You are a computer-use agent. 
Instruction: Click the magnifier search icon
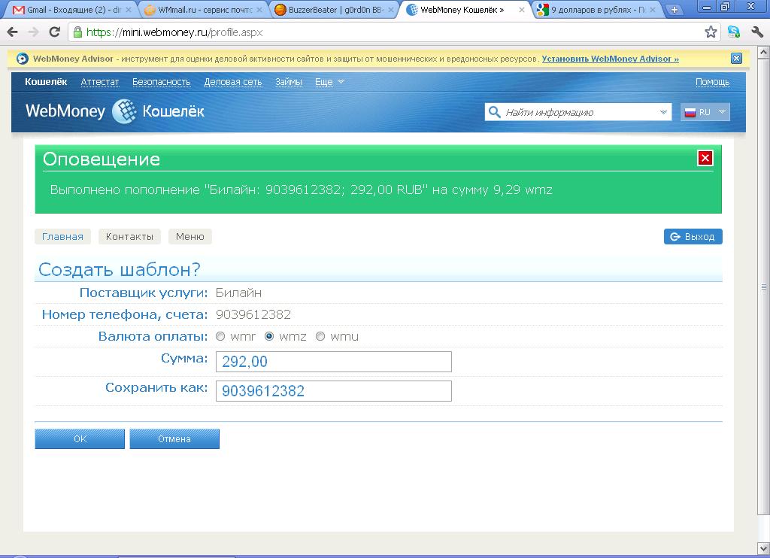(x=495, y=113)
